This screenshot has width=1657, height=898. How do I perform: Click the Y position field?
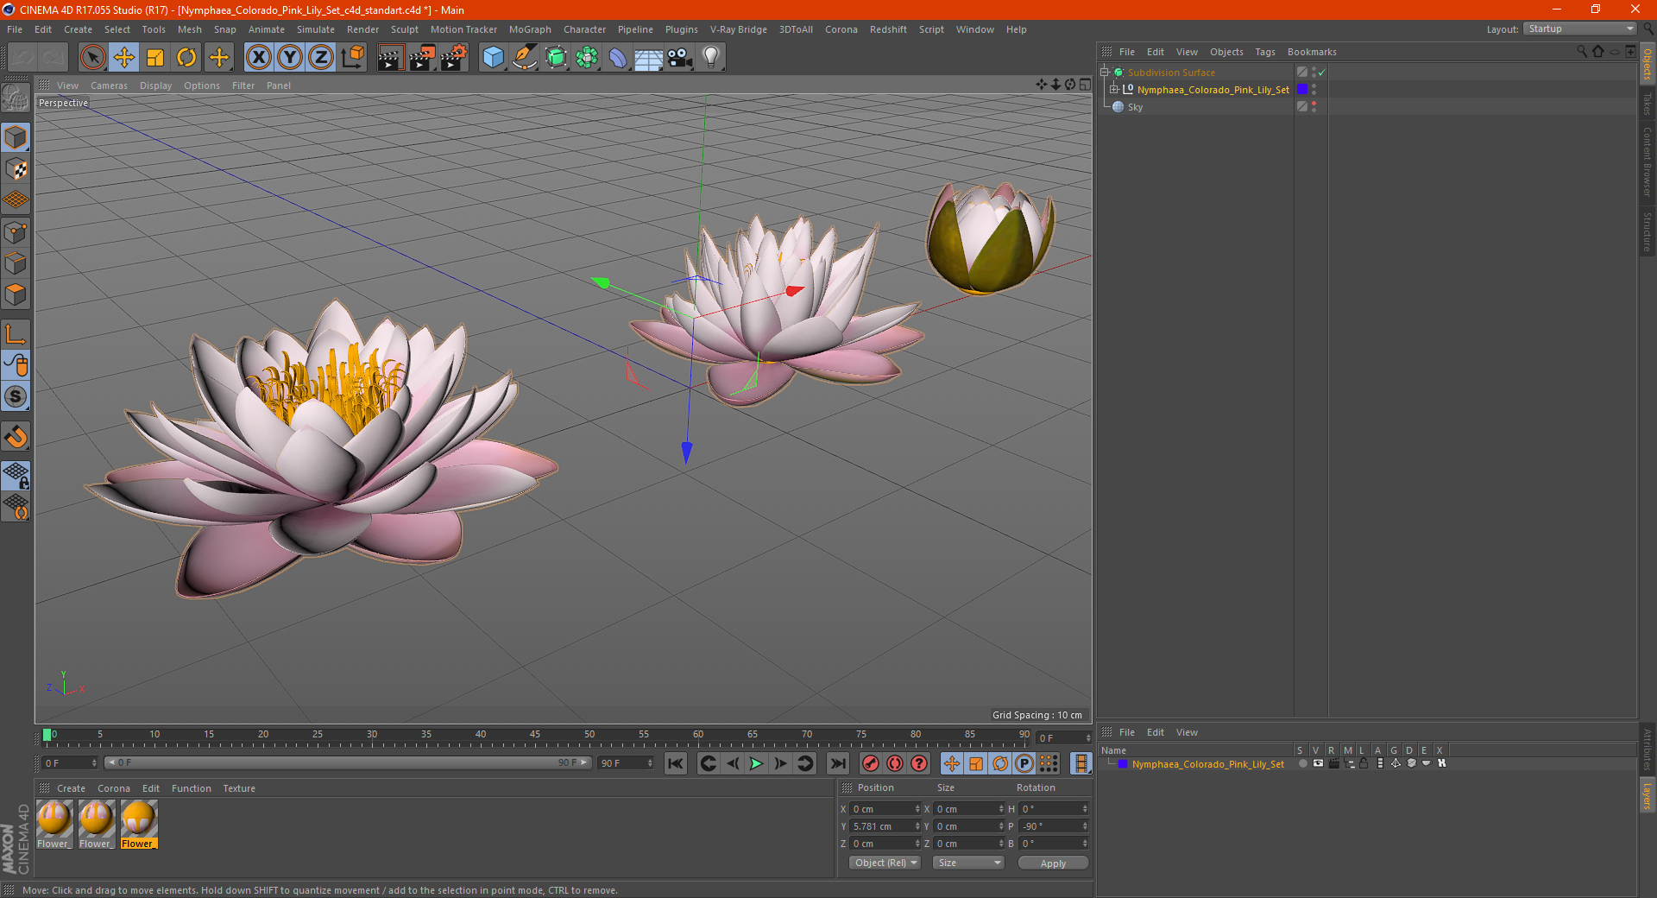click(x=885, y=826)
